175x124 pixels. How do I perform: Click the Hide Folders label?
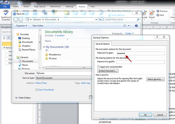coord(25,98)
